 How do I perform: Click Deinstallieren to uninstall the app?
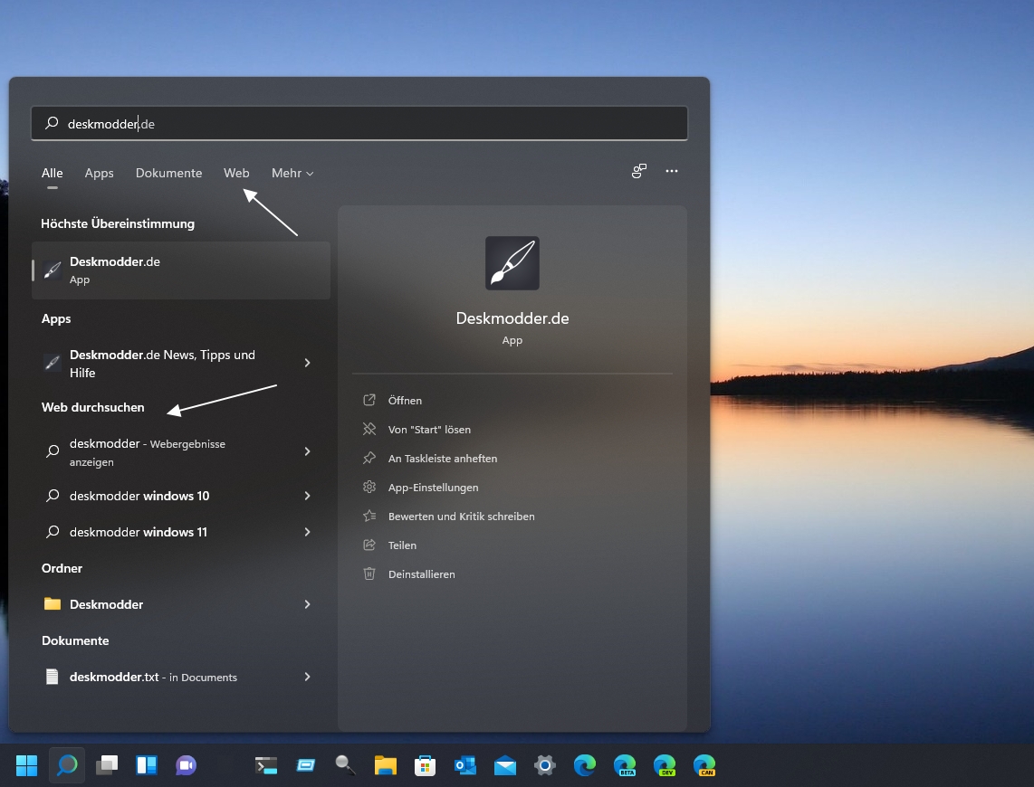421,574
